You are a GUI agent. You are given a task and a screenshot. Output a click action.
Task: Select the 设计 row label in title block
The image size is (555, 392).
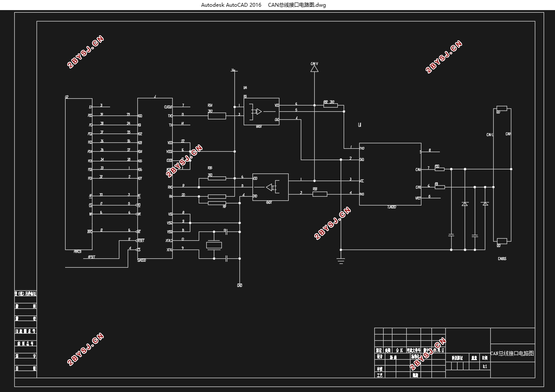point(379,357)
